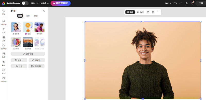Open the 範本 templates panel
This screenshot has height=100, width=206.
pos(4,63)
